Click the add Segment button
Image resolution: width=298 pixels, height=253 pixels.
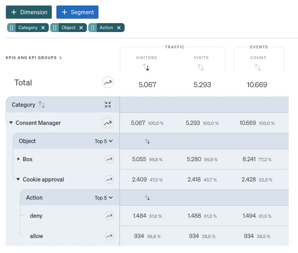point(77,12)
